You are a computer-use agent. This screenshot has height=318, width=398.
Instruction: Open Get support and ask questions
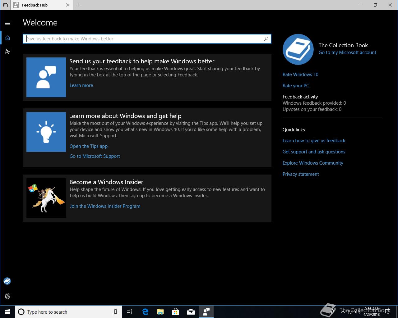tap(314, 152)
